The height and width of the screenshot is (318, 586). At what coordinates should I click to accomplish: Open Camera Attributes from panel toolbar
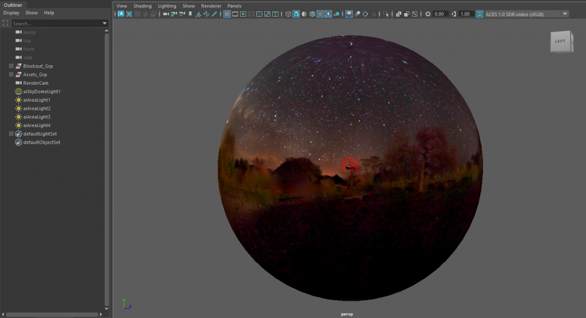point(182,14)
